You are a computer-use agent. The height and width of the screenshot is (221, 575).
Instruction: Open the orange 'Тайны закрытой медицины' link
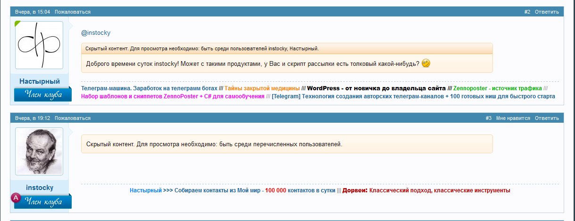[262, 88]
